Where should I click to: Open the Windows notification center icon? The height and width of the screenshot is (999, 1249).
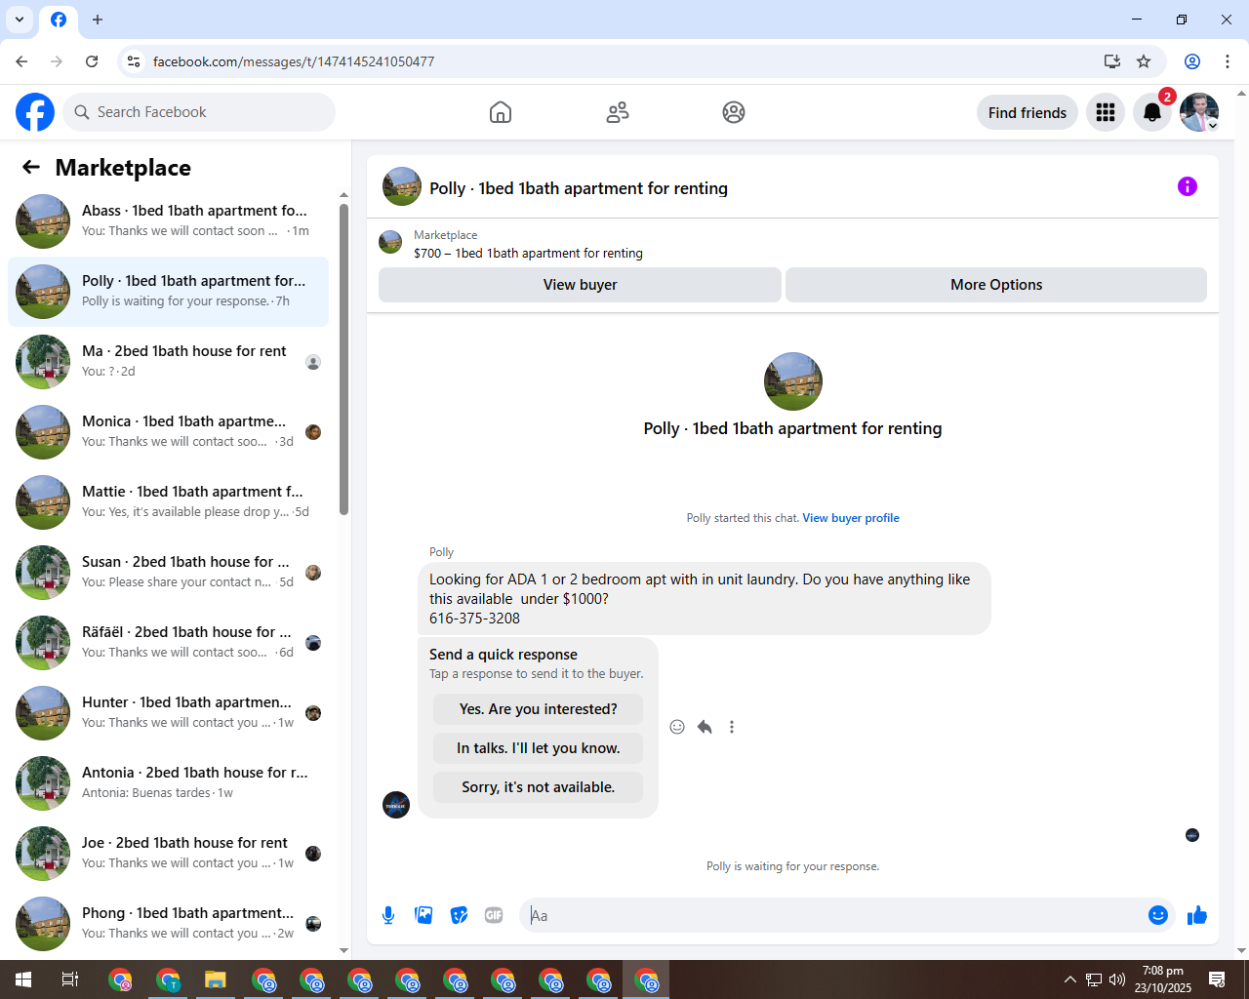click(x=1217, y=979)
